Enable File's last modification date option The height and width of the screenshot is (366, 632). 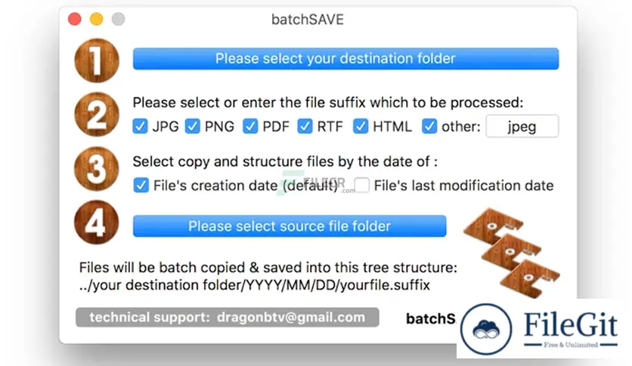pyautogui.click(x=361, y=185)
